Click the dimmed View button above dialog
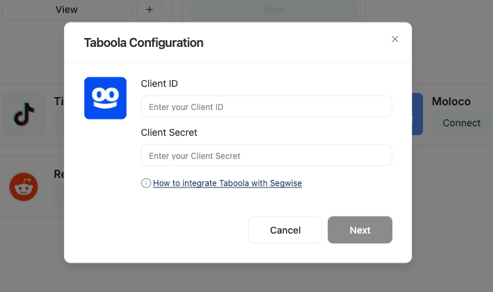This screenshot has height=292, width=493. point(273,10)
